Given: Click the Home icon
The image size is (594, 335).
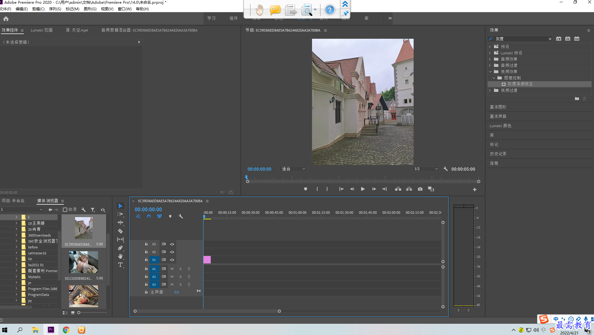Looking at the screenshot, I should point(6,19).
